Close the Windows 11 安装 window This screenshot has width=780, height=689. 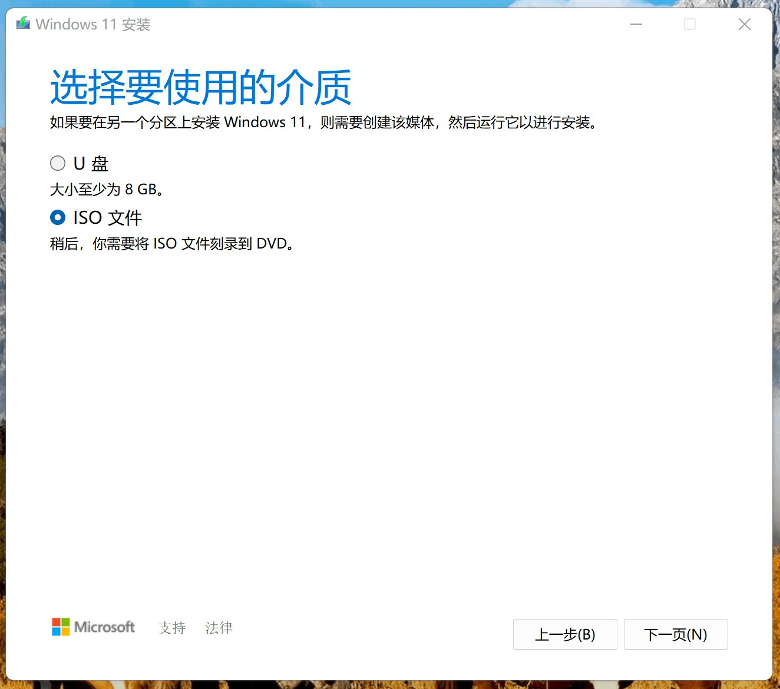(745, 24)
